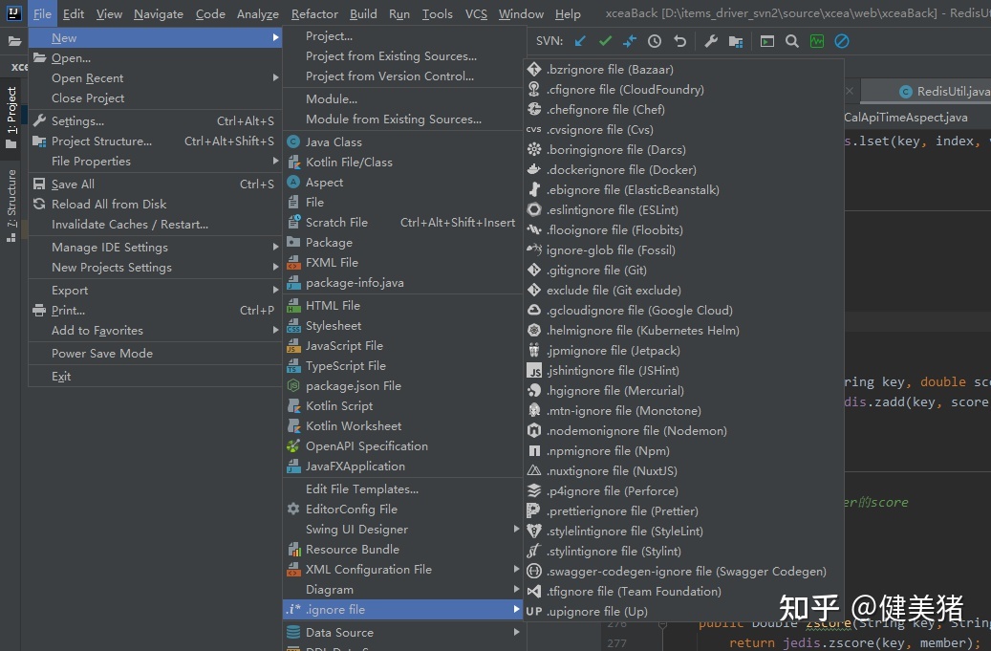This screenshot has width=991, height=651.
Task: Click Project Structure in File menu
Action: (155, 141)
